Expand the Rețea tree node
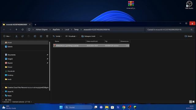This screenshot has height=110, width=196. click(x=3, y=96)
